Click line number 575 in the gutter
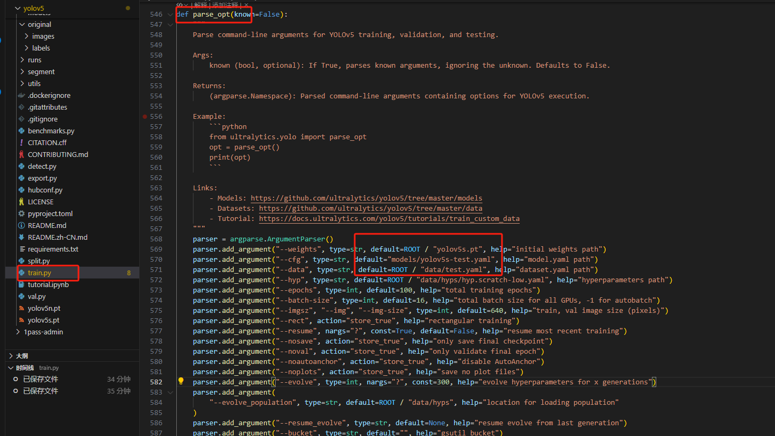Image resolution: width=775 pixels, height=436 pixels. click(x=156, y=310)
